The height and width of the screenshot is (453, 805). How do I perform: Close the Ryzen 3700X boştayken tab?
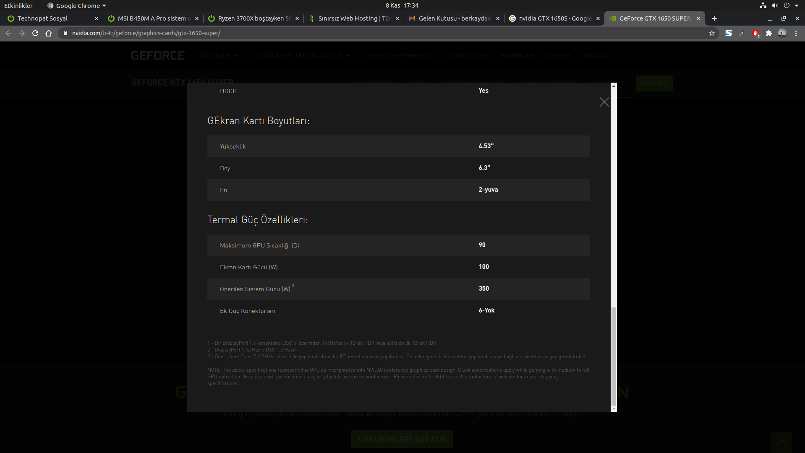click(297, 18)
